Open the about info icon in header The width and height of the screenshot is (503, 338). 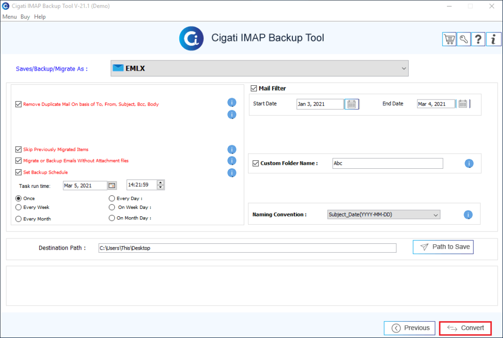[493, 39]
